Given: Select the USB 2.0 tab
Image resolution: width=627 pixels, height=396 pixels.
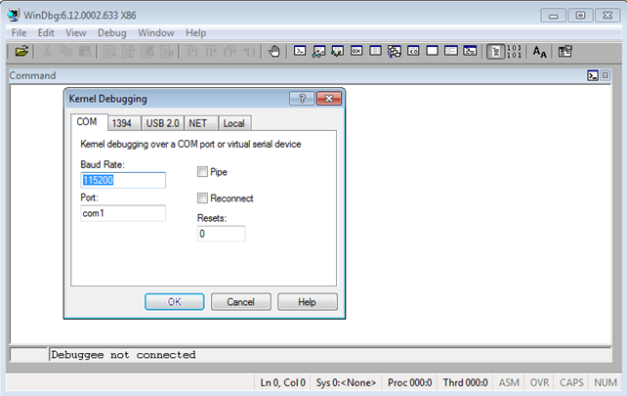Looking at the screenshot, I should click(161, 123).
